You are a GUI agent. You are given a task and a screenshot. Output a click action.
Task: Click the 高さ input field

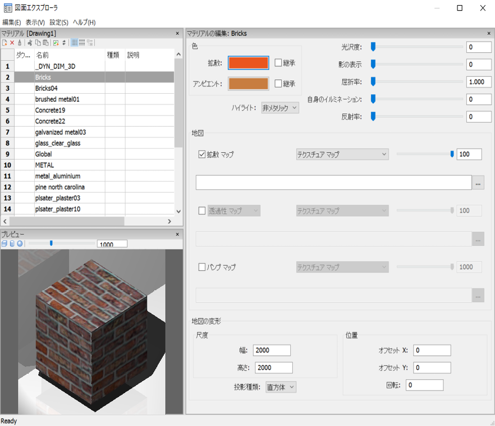coord(274,368)
